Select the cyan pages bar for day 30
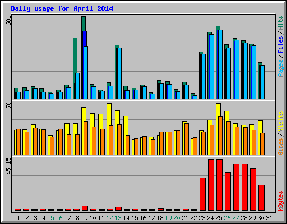The width and height of the screenshot is (287, 224). [x=262, y=82]
